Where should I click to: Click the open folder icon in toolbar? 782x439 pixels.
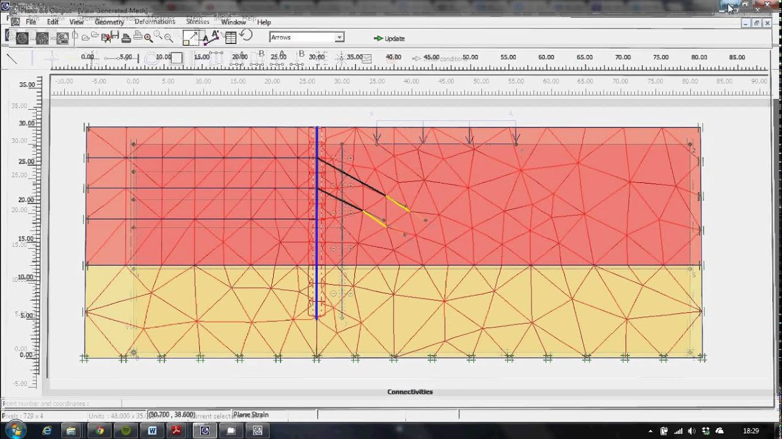click(86, 37)
